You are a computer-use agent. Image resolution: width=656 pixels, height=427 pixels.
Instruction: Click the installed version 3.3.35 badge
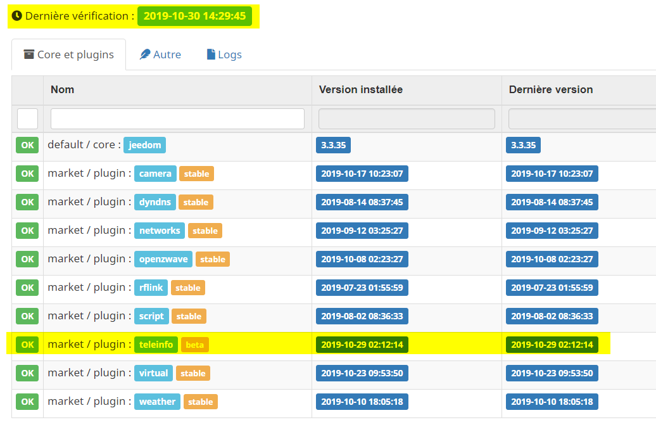pyautogui.click(x=334, y=145)
